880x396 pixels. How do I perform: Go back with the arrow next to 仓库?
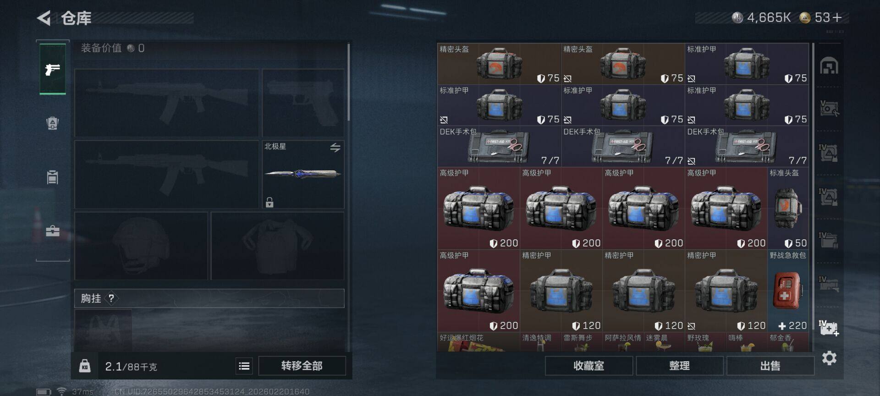[x=44, y=18]
